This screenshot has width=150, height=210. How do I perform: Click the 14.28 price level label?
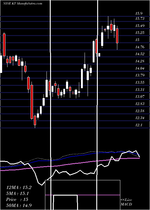click(140, 61)
